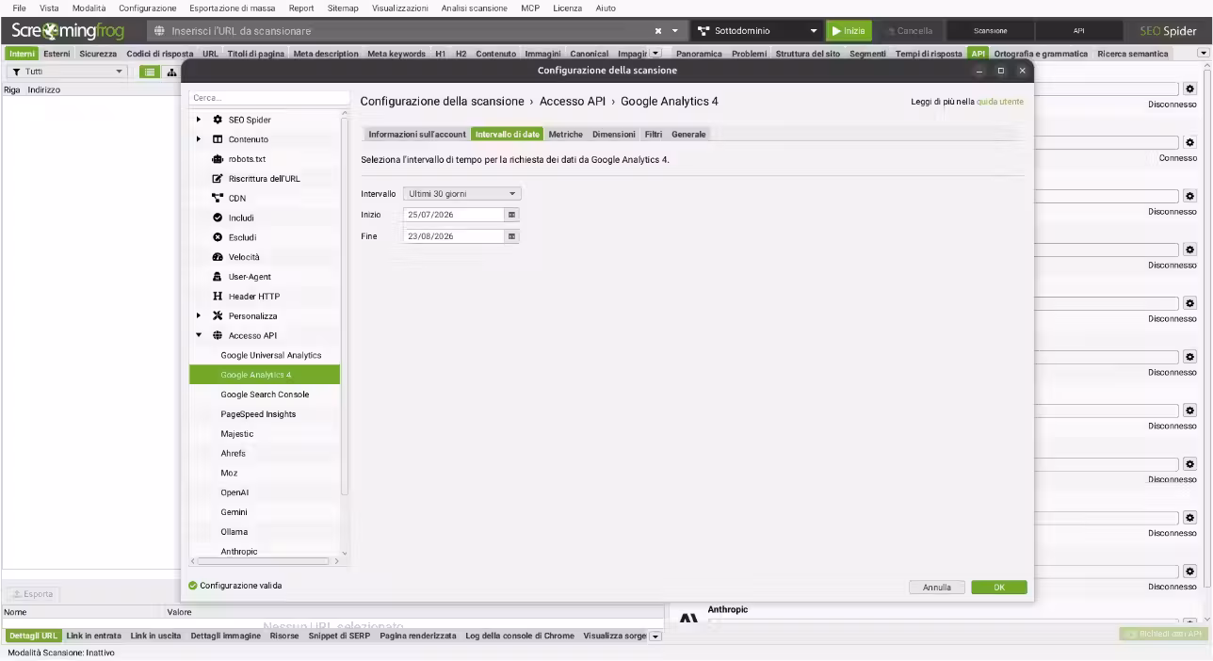Switch to the Generale tab

pos(688,135)
